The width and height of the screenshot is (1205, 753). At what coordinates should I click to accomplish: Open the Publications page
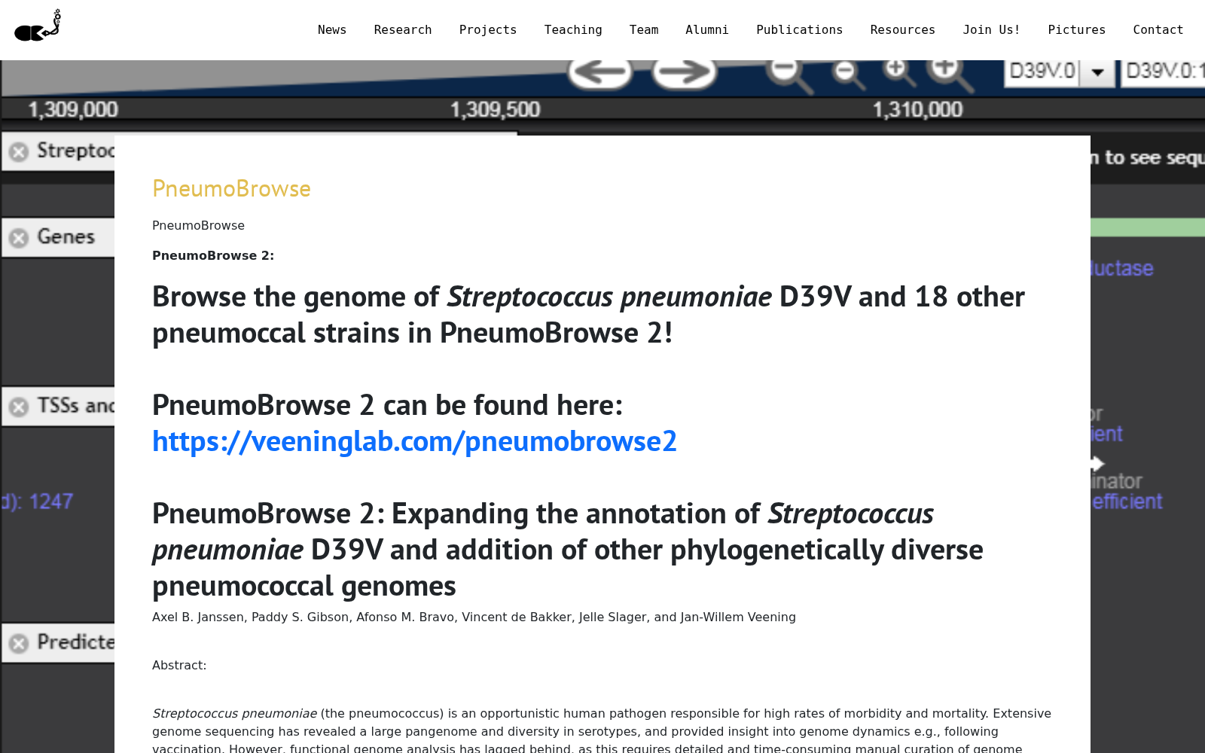(x=800, y=30)
